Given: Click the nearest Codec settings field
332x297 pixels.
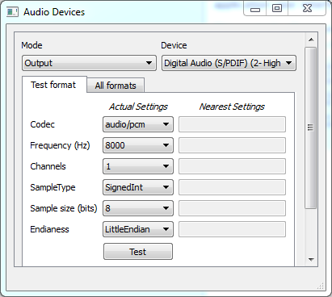Looking at the screenshot, I should pyautogui.click(x=232, y=124).
